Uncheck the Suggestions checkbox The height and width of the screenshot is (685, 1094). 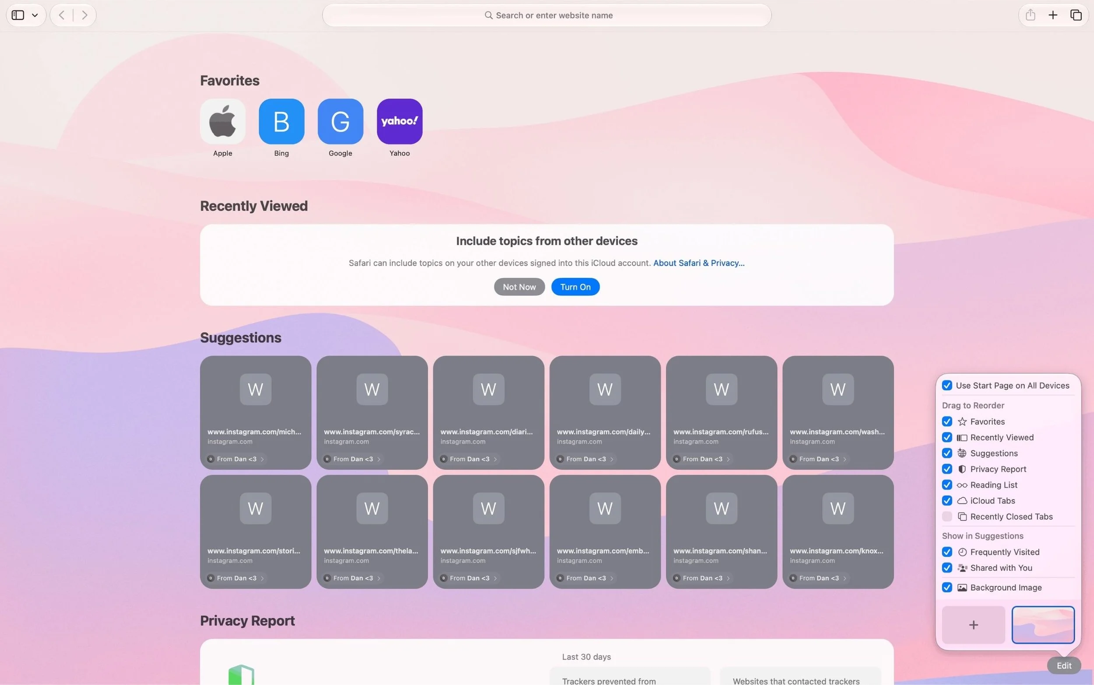pos(947,453)
